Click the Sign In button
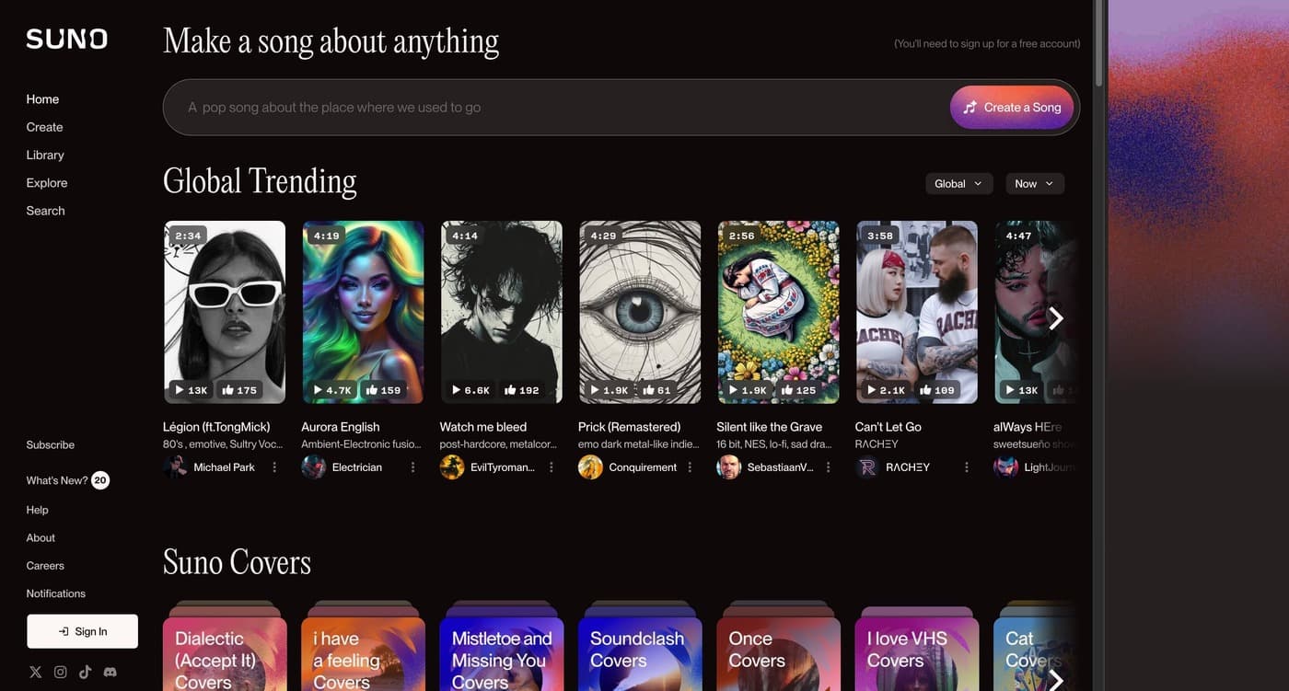1289x691 pixels. click(82, 631)
